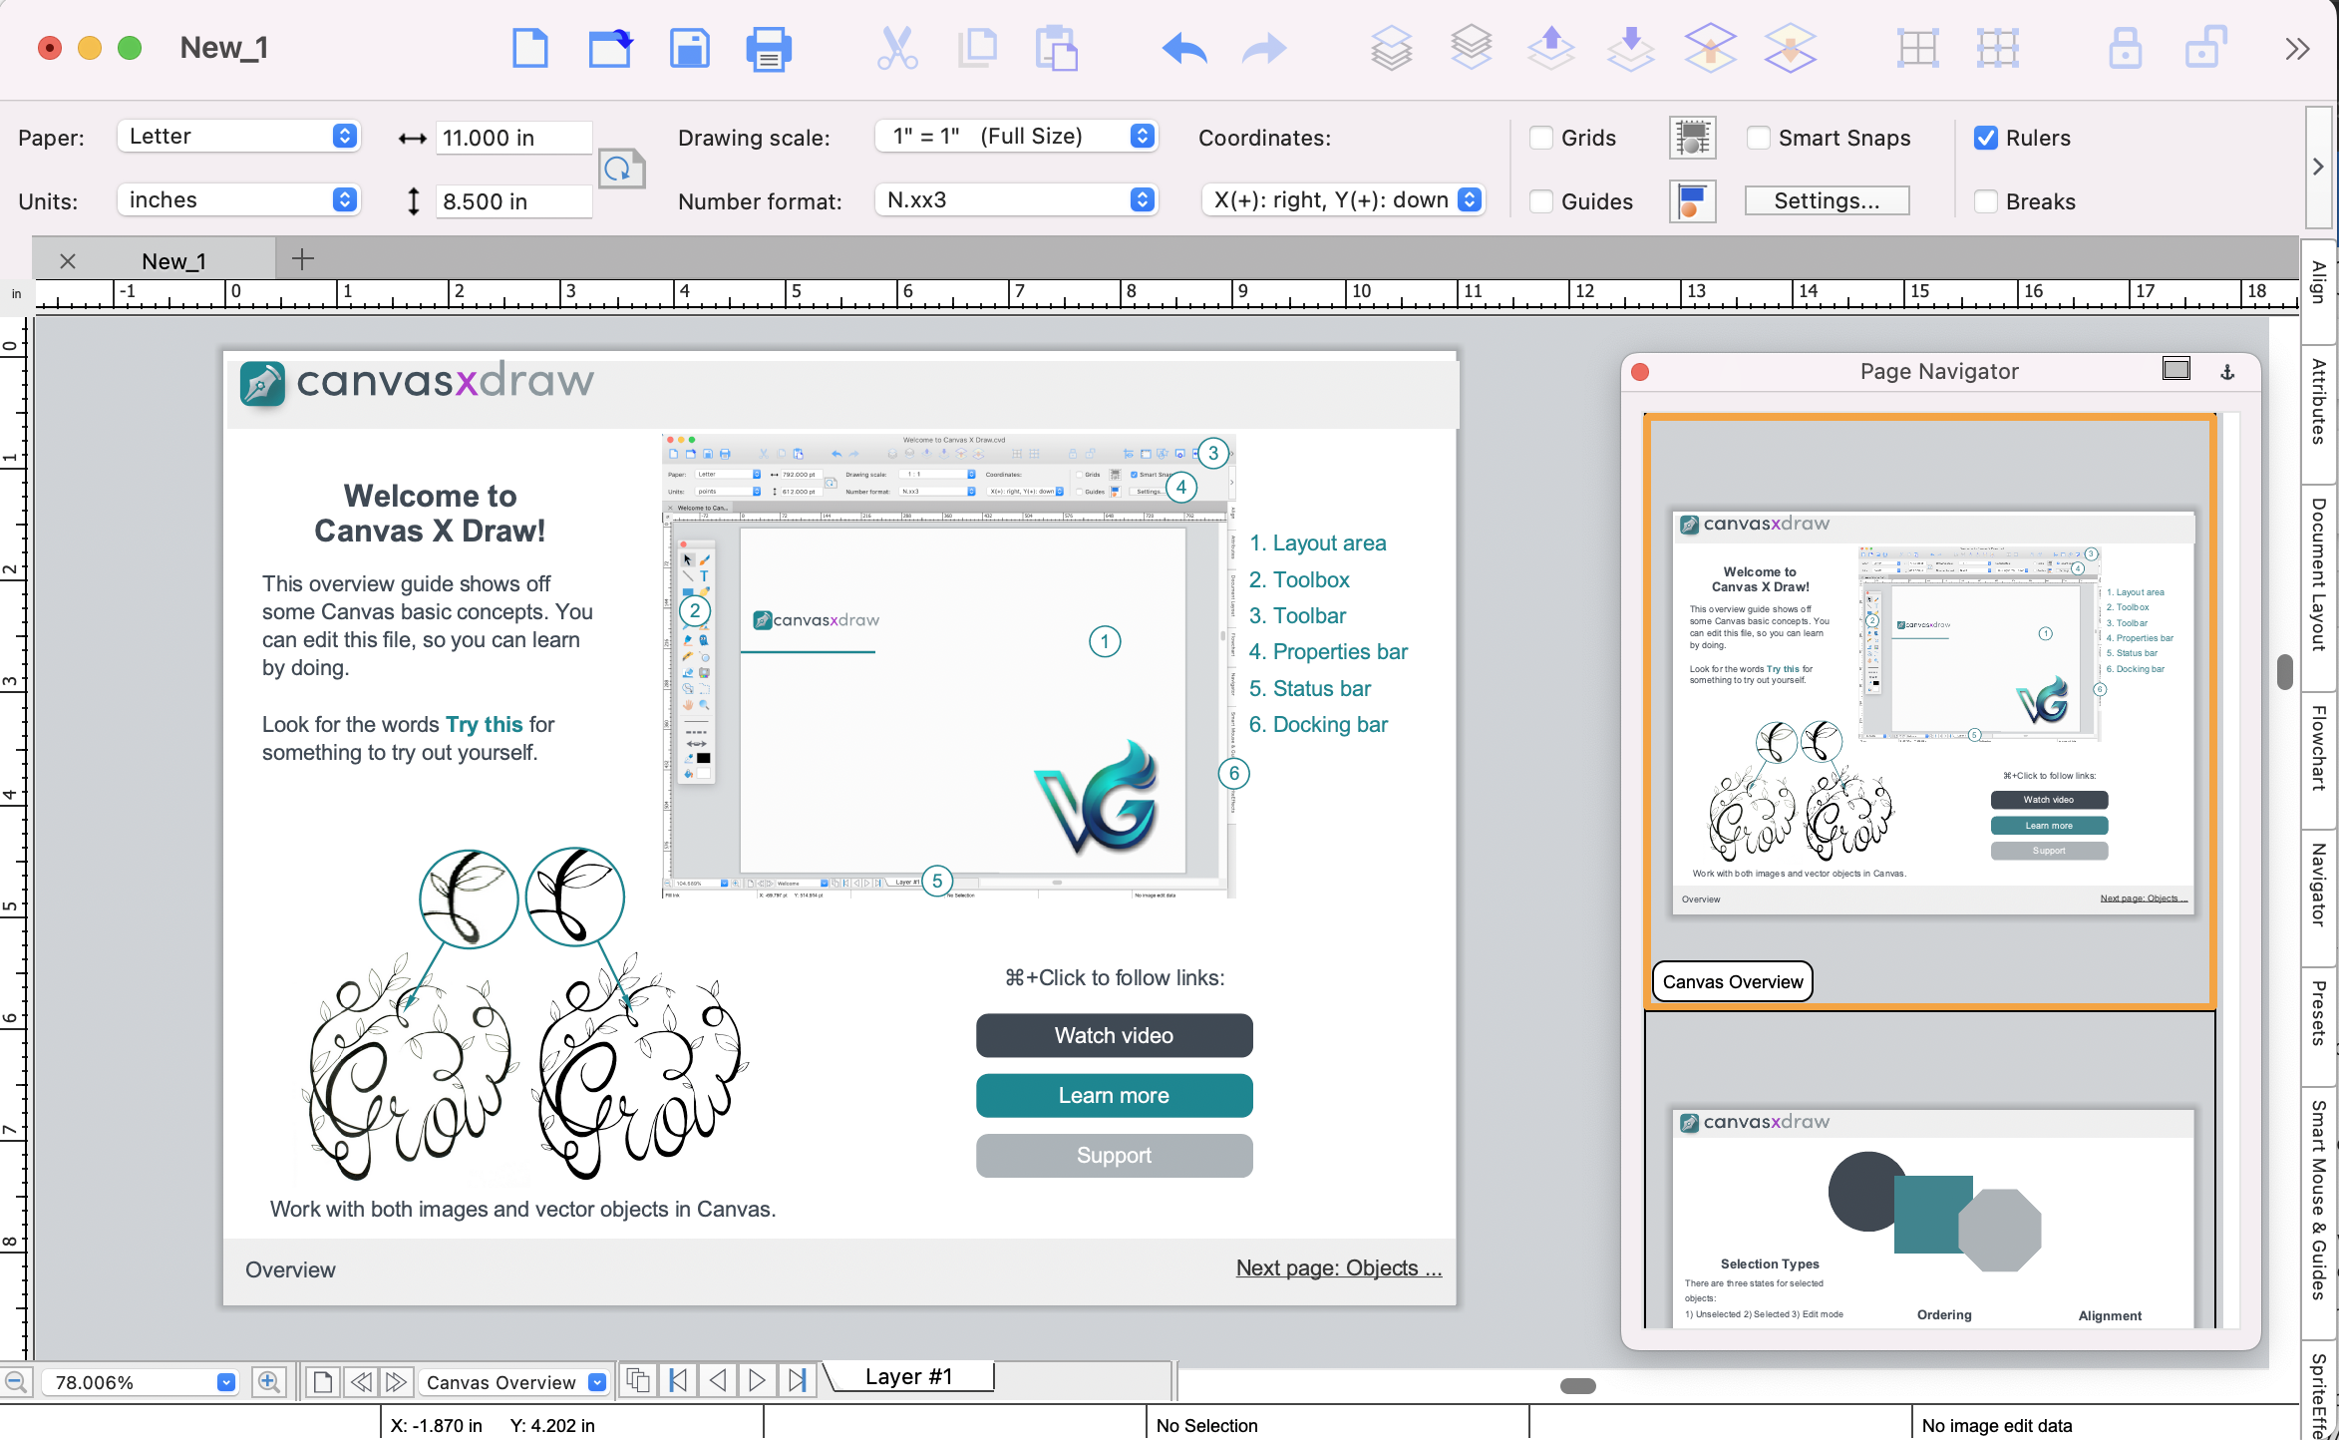
Task: Open the Number format dropdown
Action: (x=1016, y=200)
